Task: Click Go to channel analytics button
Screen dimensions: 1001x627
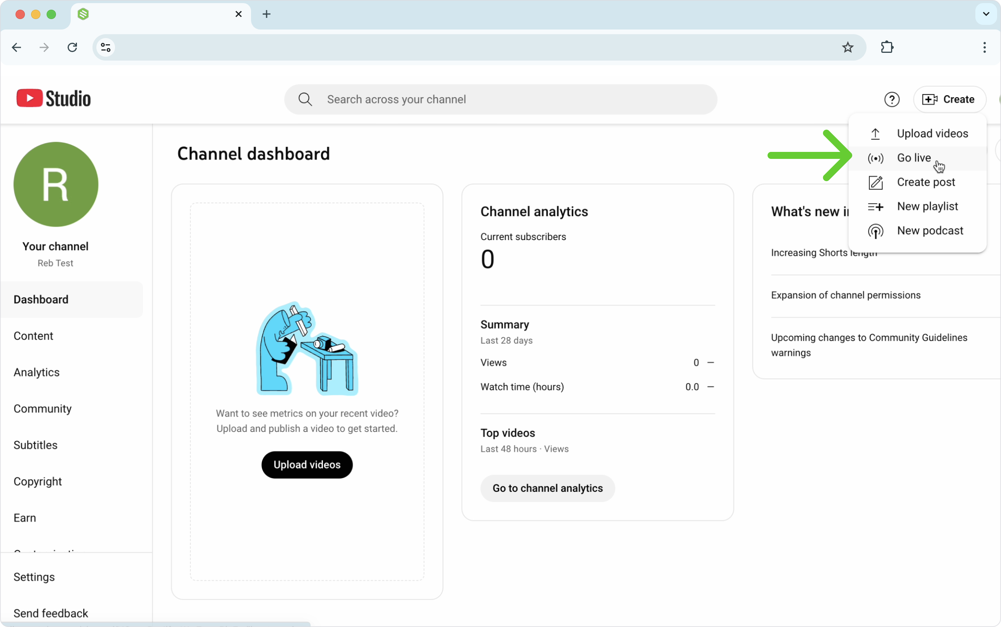Action: coord(547,488)
